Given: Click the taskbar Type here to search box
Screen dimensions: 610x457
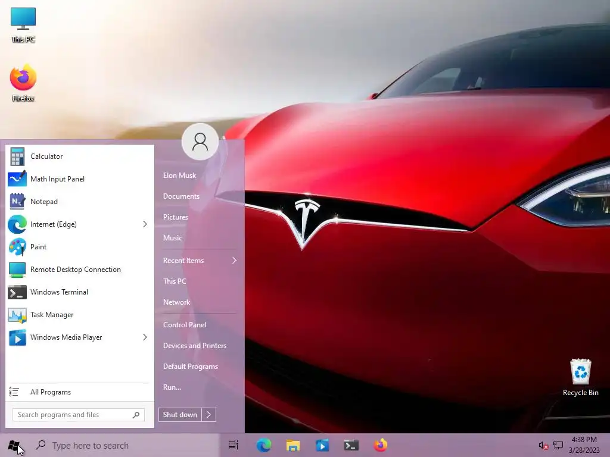Looking at the screenshot, I should (x=125, y=445).
